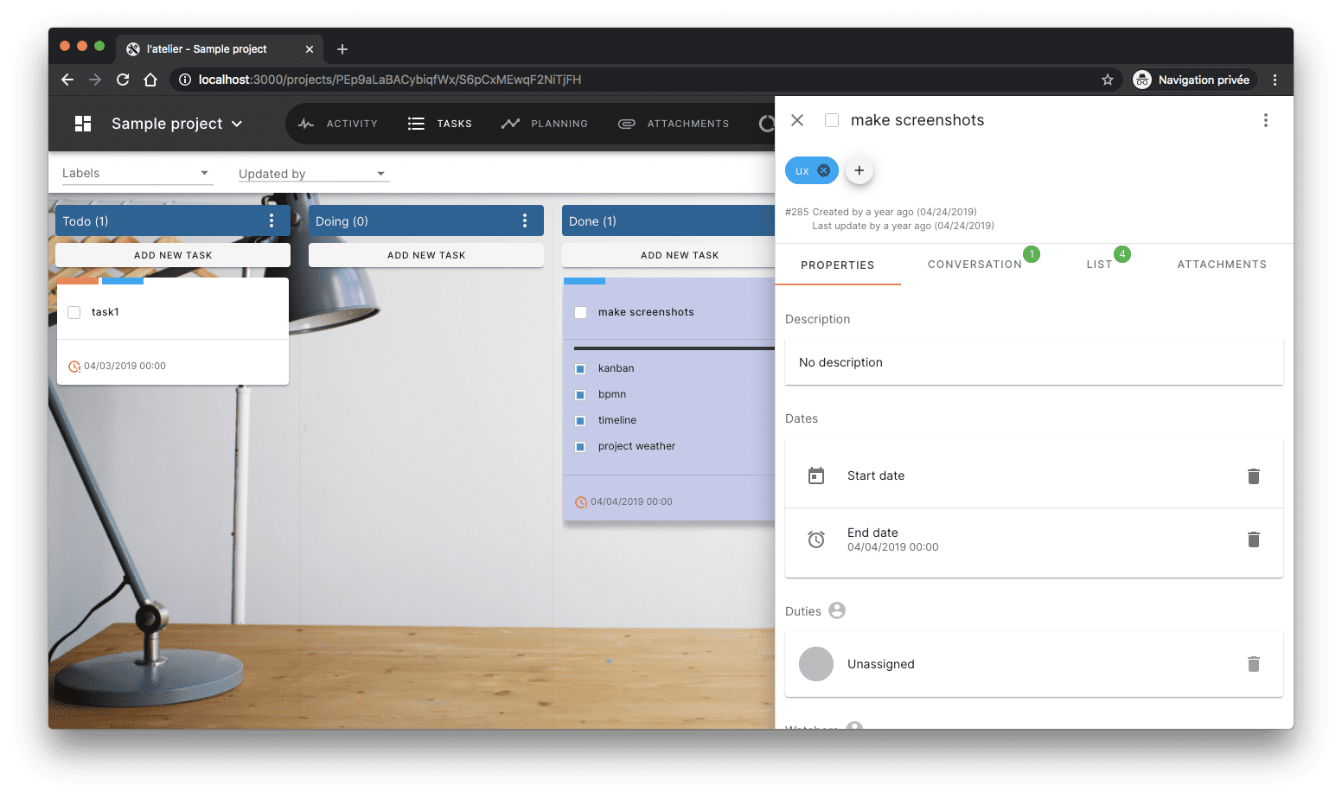Click task1 due date clock icon
The width and height of the screenshot is (1342, 798).
coord(74,367)
